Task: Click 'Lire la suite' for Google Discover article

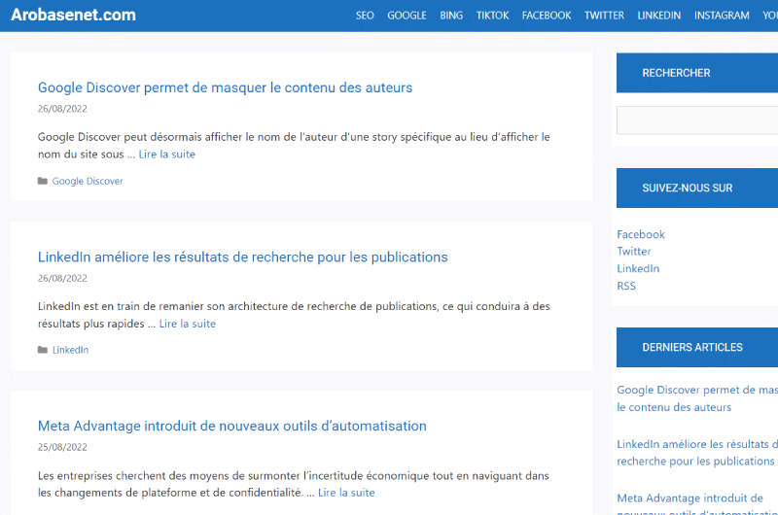Action: tap(166, 154)
